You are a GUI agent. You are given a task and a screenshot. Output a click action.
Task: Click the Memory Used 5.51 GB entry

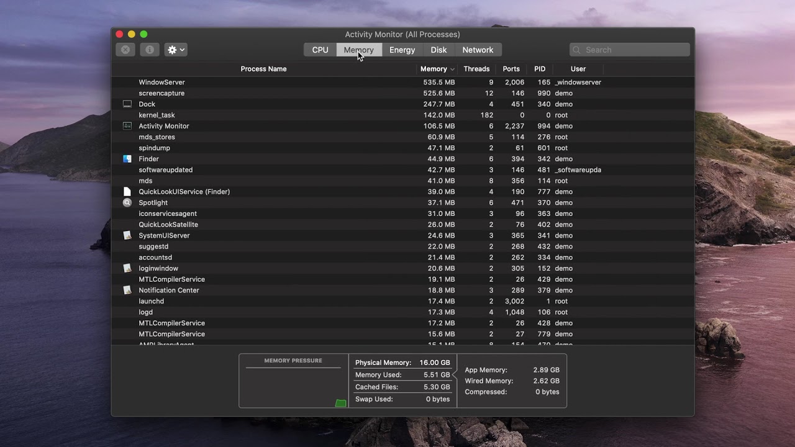pos(402,375)
